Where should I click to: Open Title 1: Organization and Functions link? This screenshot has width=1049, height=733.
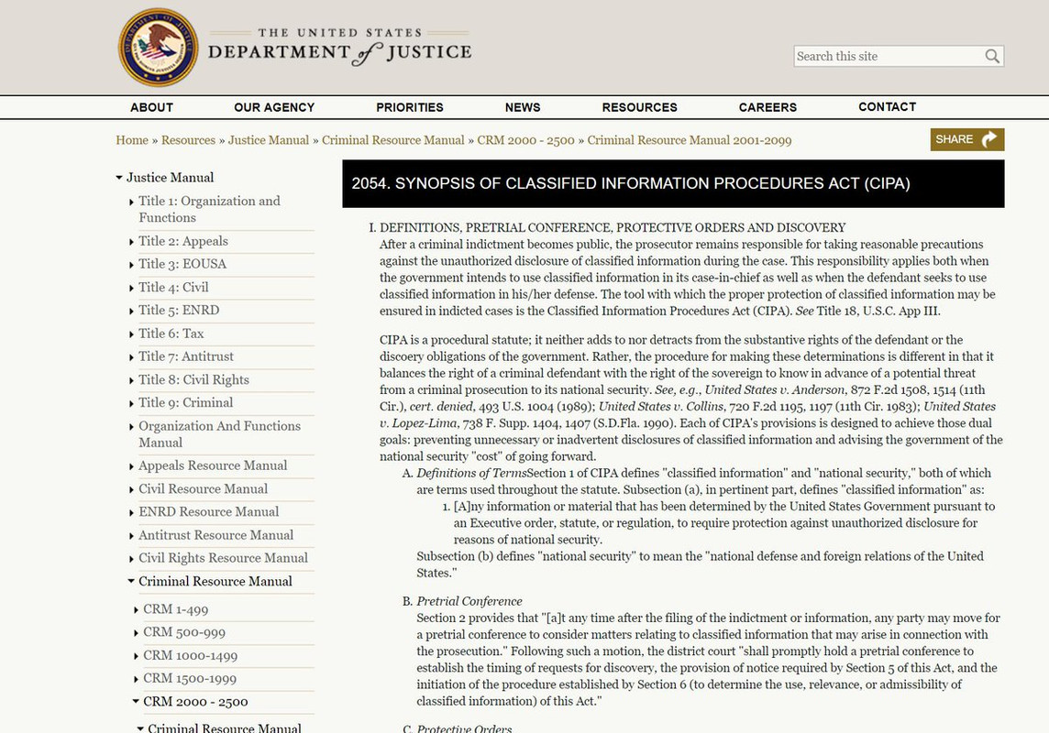209,209
